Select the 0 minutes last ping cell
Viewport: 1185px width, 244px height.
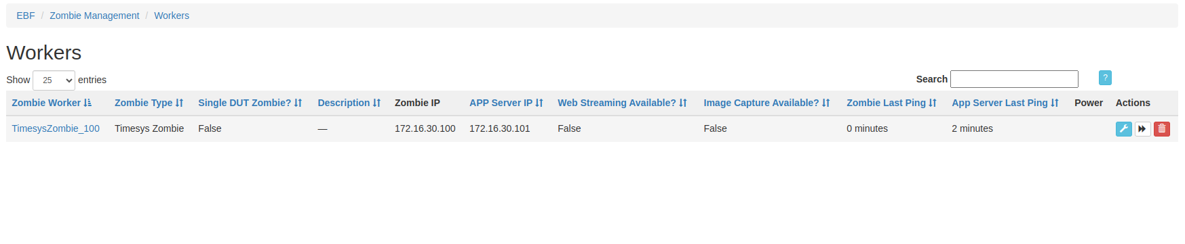pyautogui.click(x=867, y=128)
